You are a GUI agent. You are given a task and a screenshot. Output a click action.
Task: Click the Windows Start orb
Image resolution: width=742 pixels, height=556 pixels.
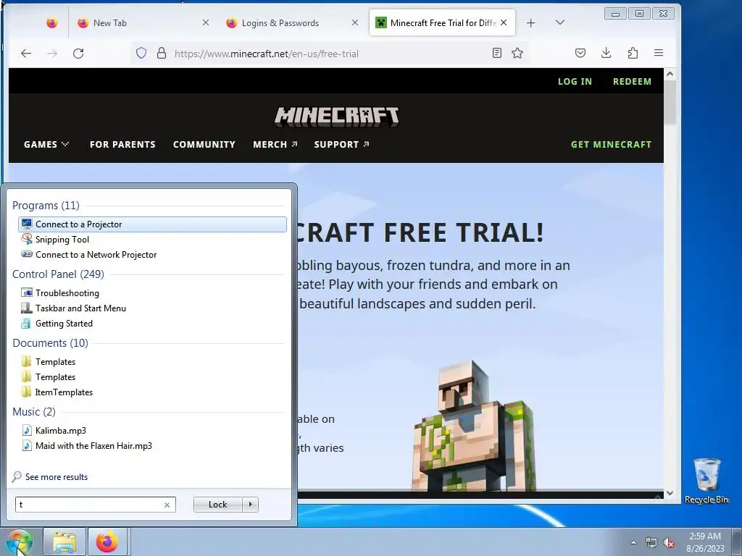click(x=20, y=542)
